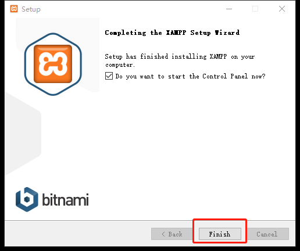
Task: Click the 'Do you want to start the Control Panel now?' label
Action: pyautogui.click(x=190, y=76)
